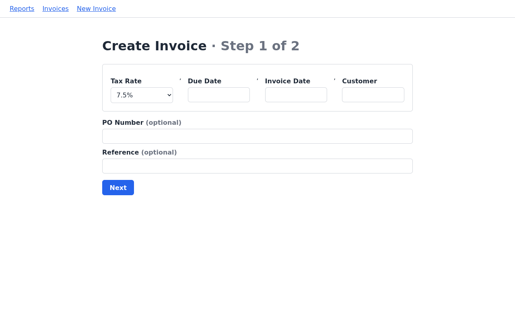
Task: Click the Invoice Date label
Action: (288, 81)
